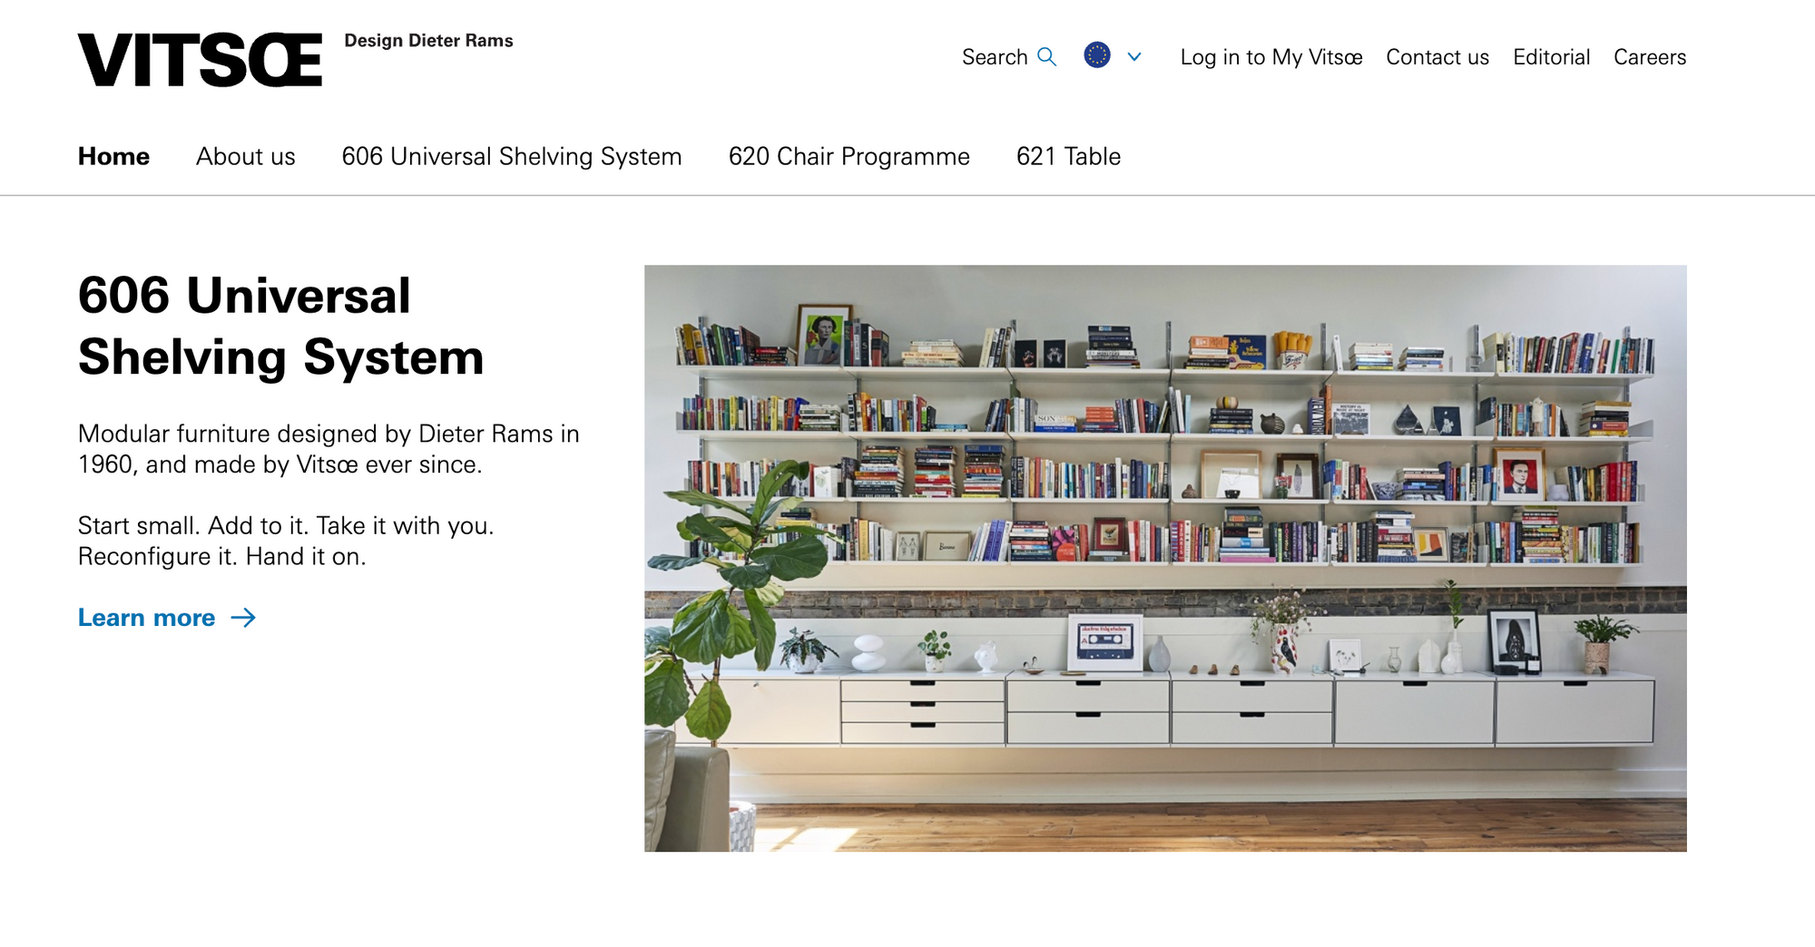Click the Vitsœ logo

click(200, 60)
